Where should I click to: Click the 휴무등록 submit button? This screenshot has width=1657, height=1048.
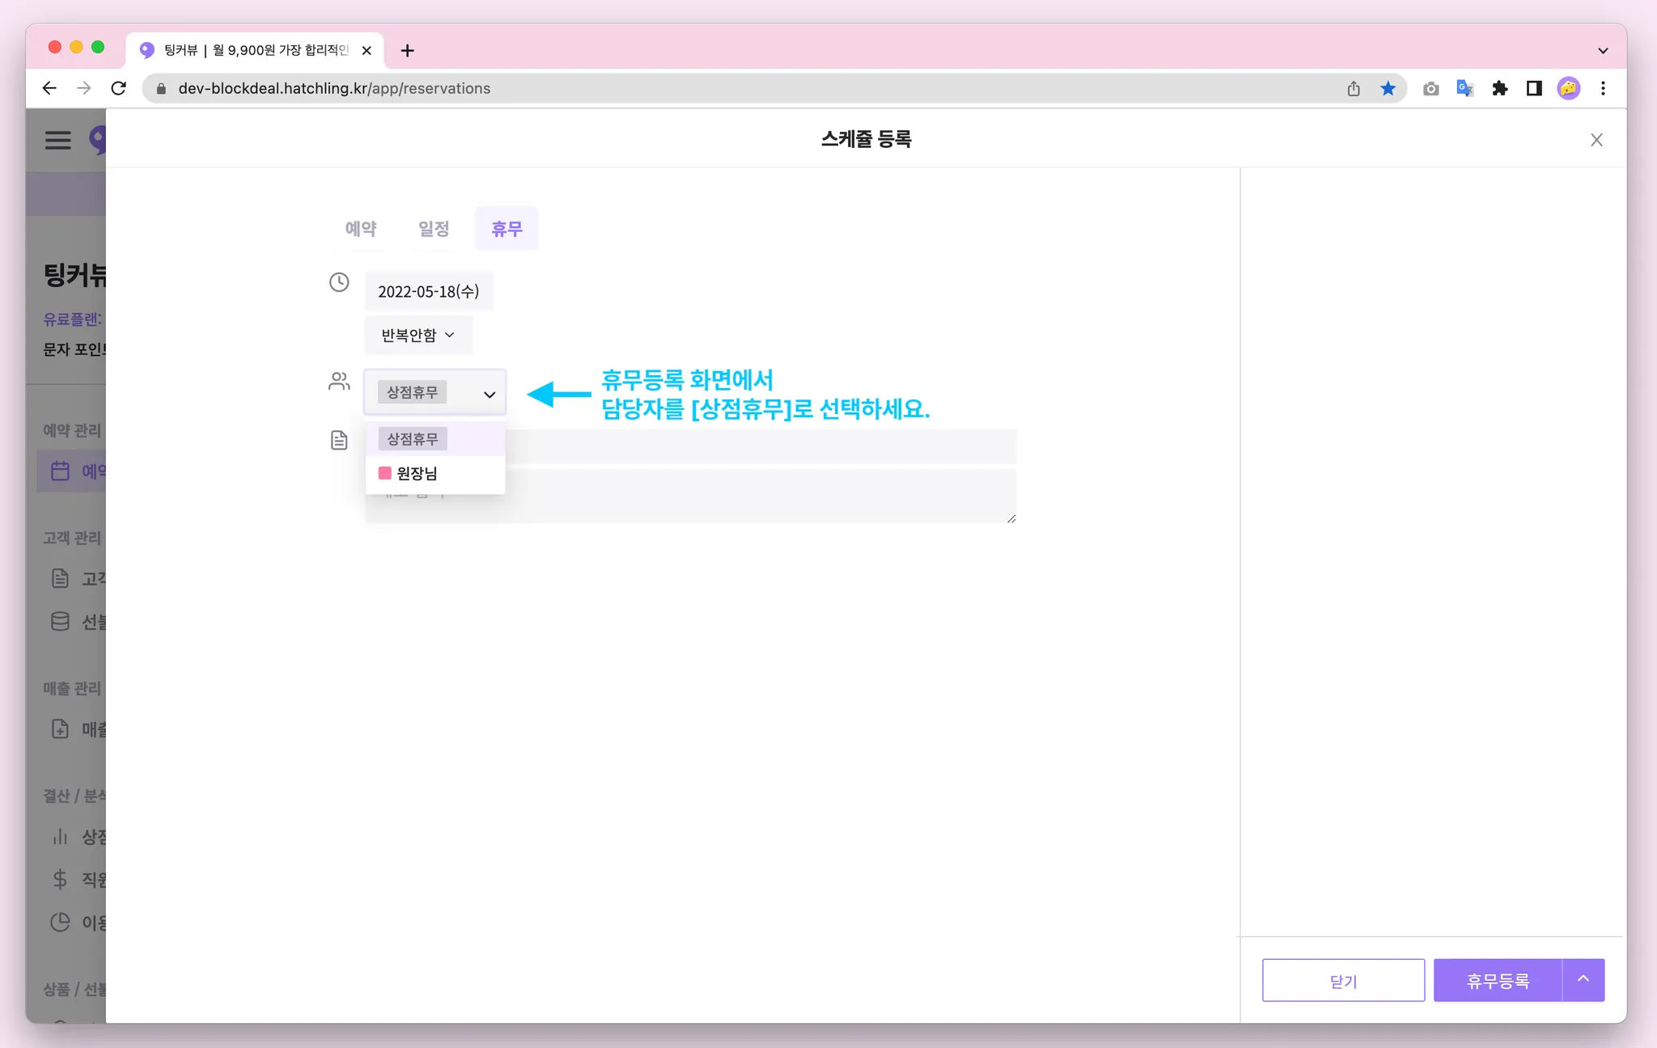(1498, 980)
